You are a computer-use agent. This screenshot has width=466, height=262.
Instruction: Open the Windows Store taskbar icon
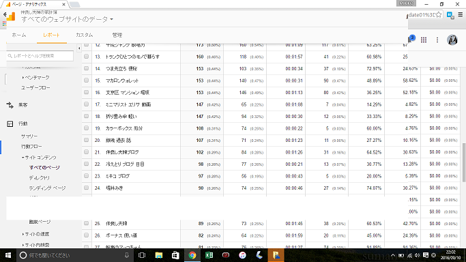coord(175,255)
